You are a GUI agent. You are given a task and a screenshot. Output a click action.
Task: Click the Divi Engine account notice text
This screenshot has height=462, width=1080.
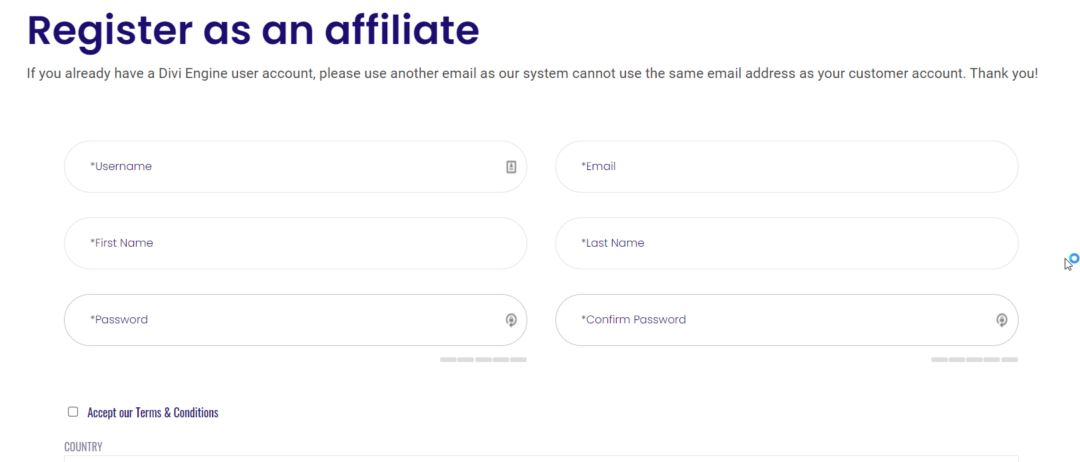[532, 73]
